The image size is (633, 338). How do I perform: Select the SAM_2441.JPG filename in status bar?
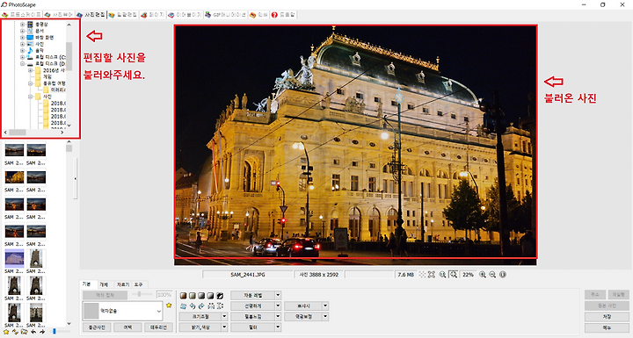247,274
